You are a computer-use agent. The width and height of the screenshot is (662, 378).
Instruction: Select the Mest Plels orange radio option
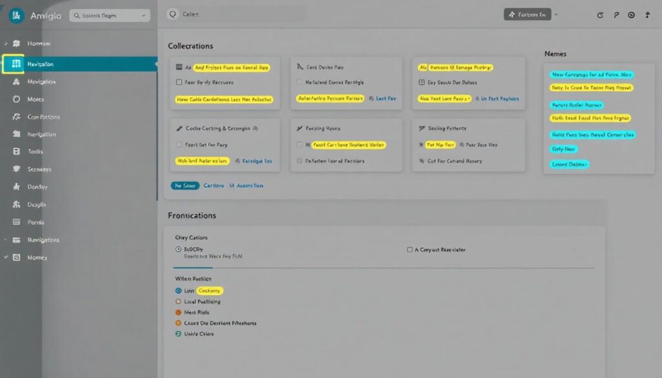pyautogui.click(x=179, y=312)
